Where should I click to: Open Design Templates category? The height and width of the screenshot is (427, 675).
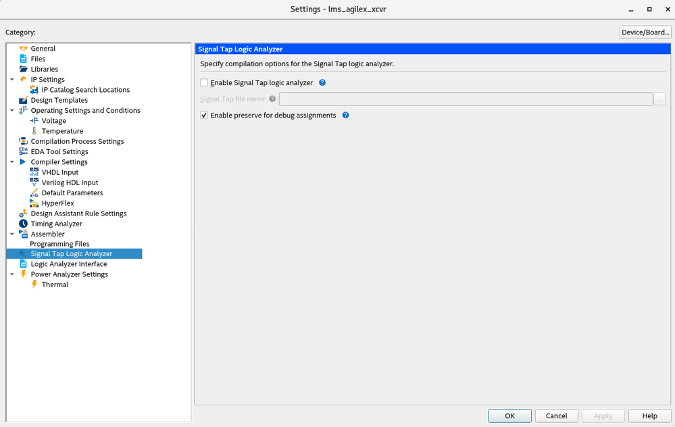(x=59, y=100)
